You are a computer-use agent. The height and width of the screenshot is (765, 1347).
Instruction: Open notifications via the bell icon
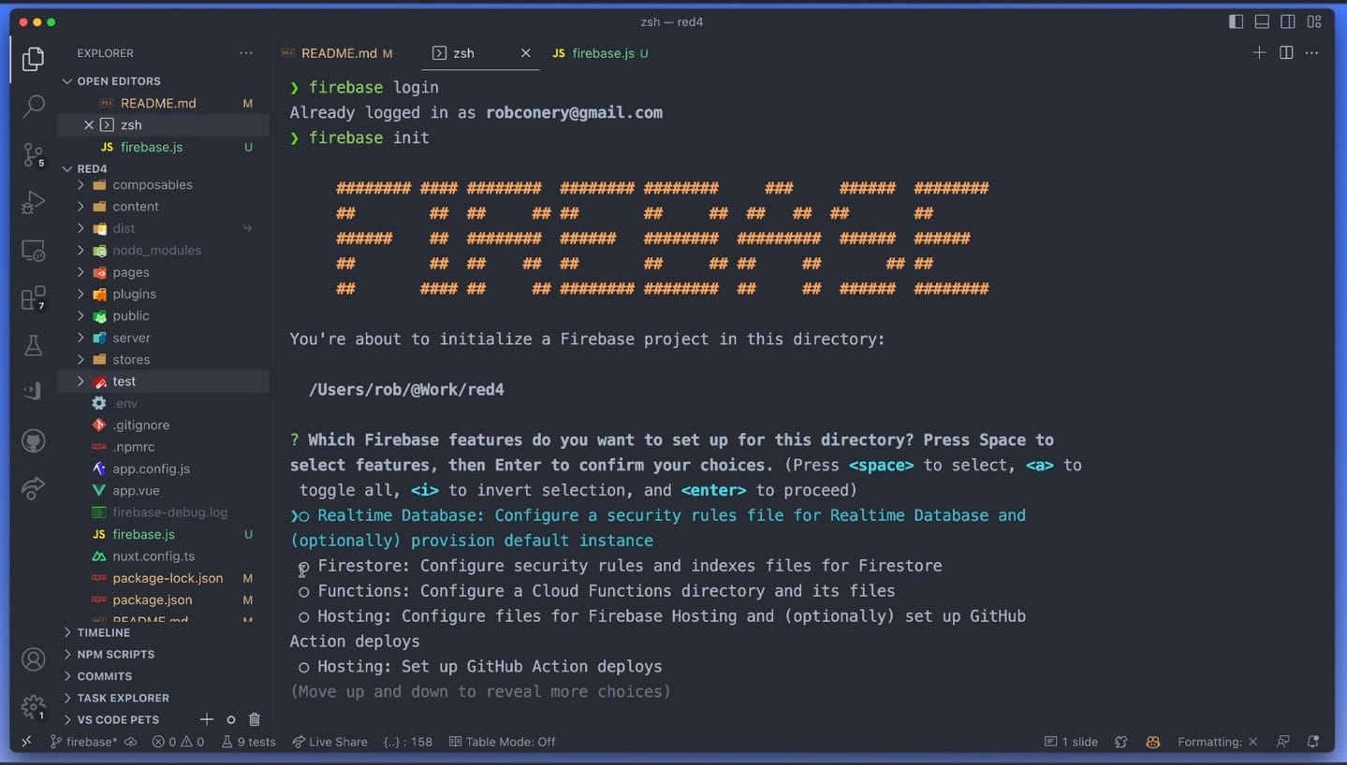pos(1314,742)
